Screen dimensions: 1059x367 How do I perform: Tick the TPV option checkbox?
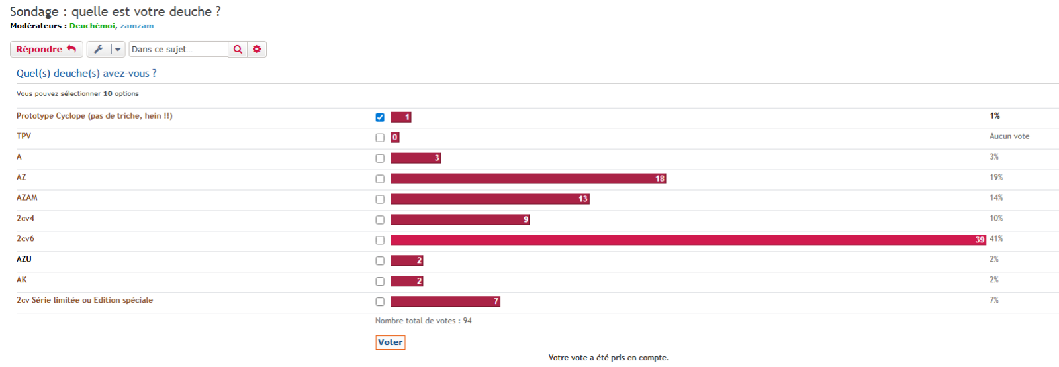[380, 138]
